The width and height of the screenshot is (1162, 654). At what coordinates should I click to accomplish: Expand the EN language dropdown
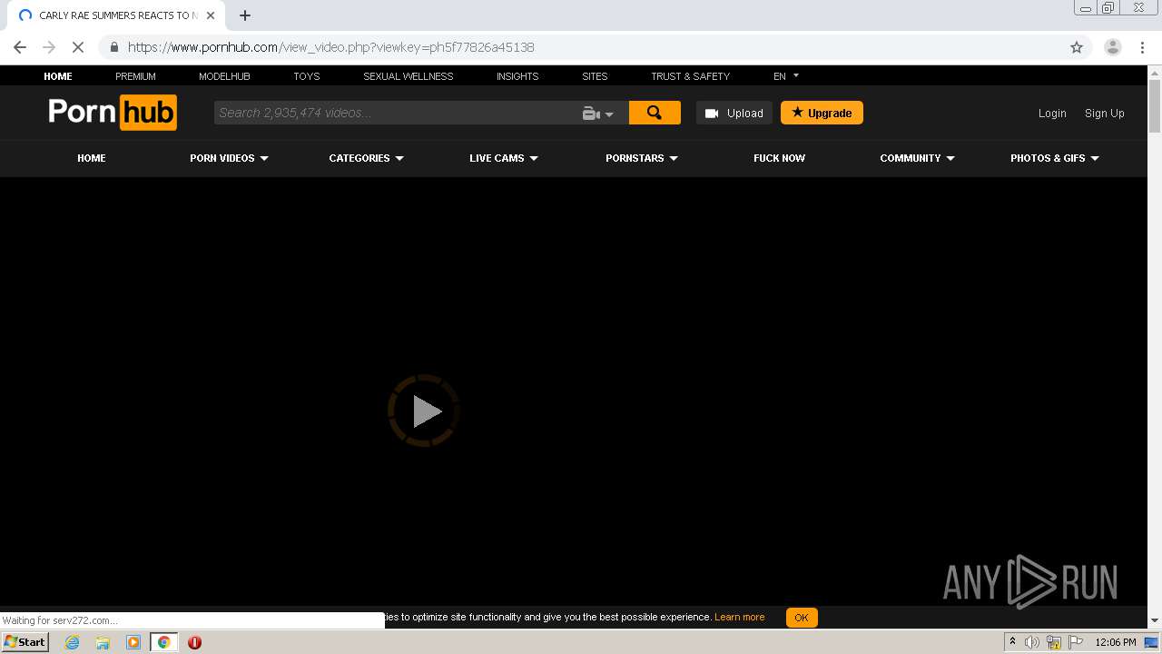pos(786,76)
